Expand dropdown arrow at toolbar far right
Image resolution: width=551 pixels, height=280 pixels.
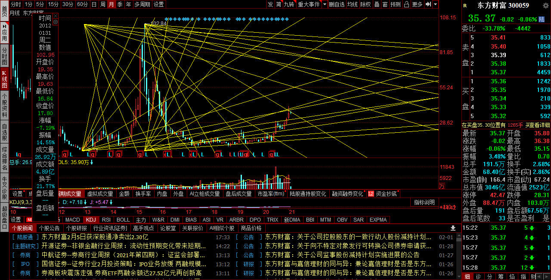click(436, 4)
